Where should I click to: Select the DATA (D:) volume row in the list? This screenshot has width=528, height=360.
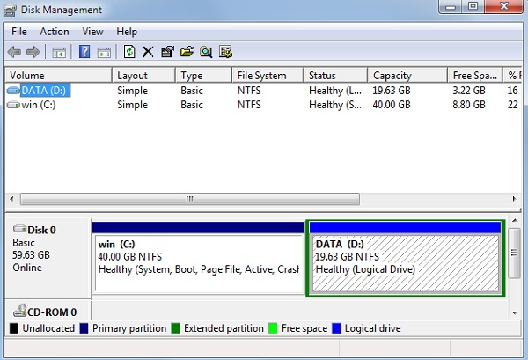coord(40,90)
